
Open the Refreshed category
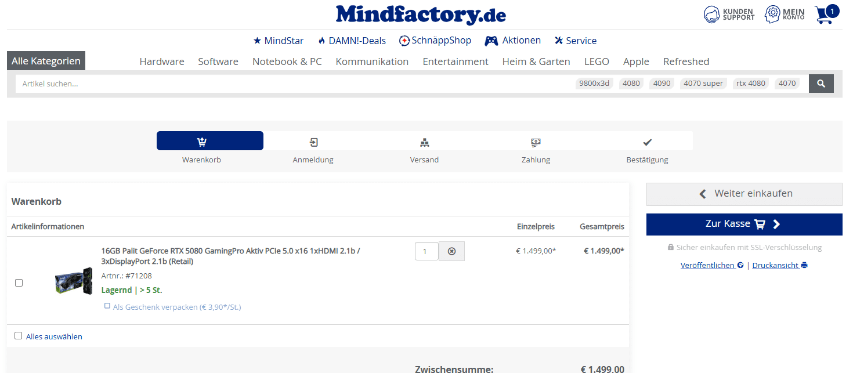click(686, 61)
